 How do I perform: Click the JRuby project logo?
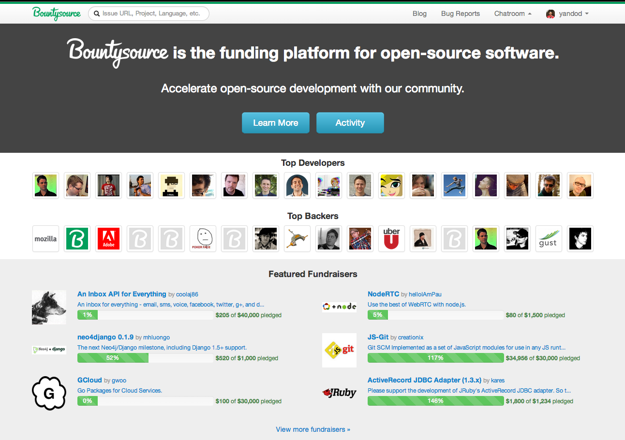[339, 393]
